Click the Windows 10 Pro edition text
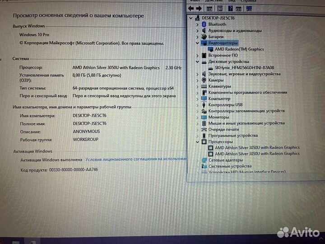325x244 pixels. pyautogui.click(x=34, y=35)
